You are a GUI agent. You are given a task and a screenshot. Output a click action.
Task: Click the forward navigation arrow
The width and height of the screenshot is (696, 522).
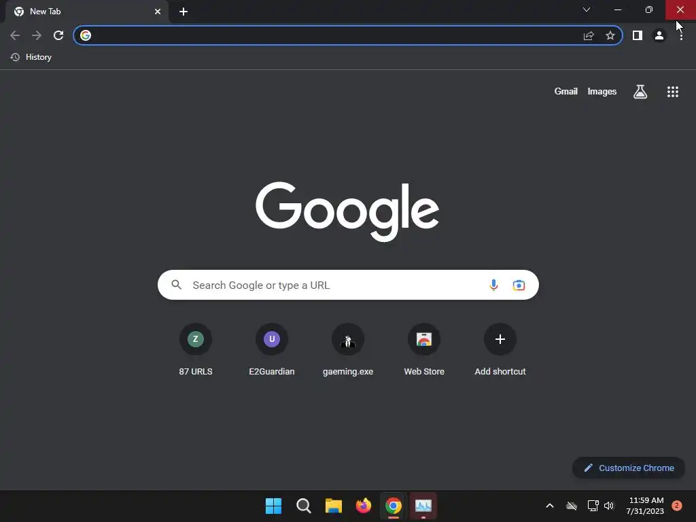point(37,35)
